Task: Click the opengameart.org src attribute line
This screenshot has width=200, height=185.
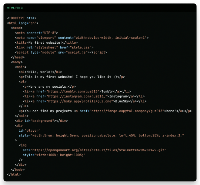Action: [94, 150]
